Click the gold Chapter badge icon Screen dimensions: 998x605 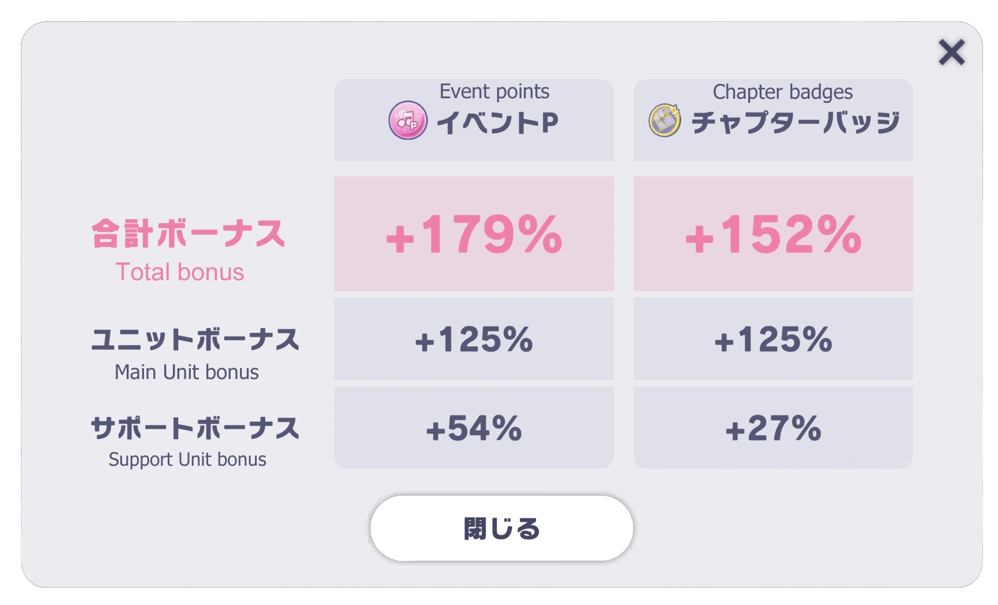click(664, 120)
